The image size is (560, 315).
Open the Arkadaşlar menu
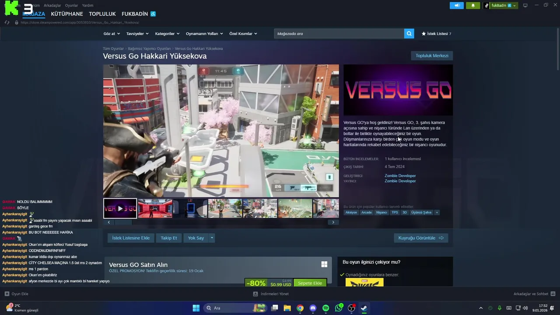pyautogui.click(x=52, y=6)
